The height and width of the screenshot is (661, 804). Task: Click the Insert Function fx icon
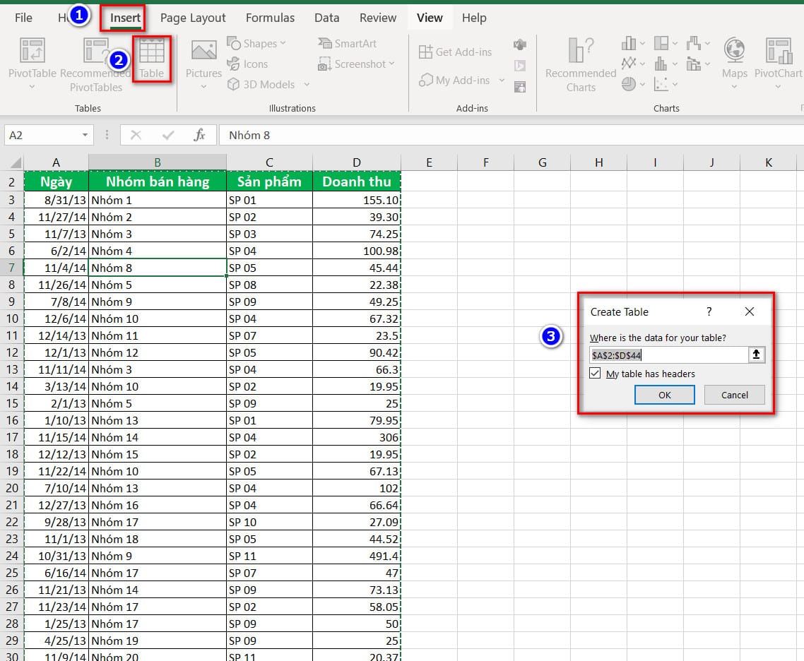coord(200,135)
